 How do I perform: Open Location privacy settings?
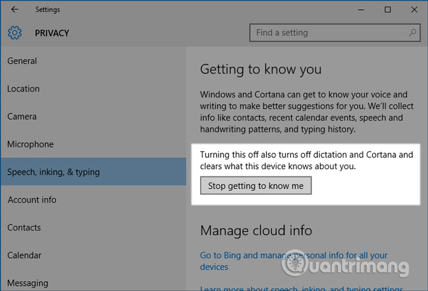(x=94, y=89)
